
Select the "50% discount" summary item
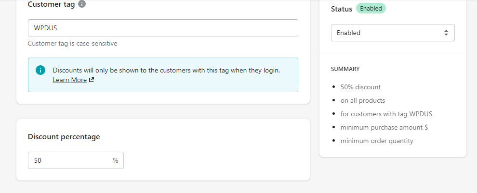click(360, 87)
